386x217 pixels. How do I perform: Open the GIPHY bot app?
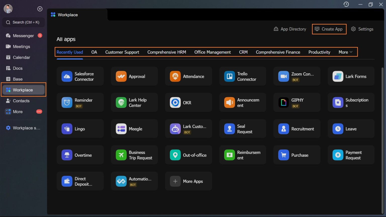coord(283,103)
